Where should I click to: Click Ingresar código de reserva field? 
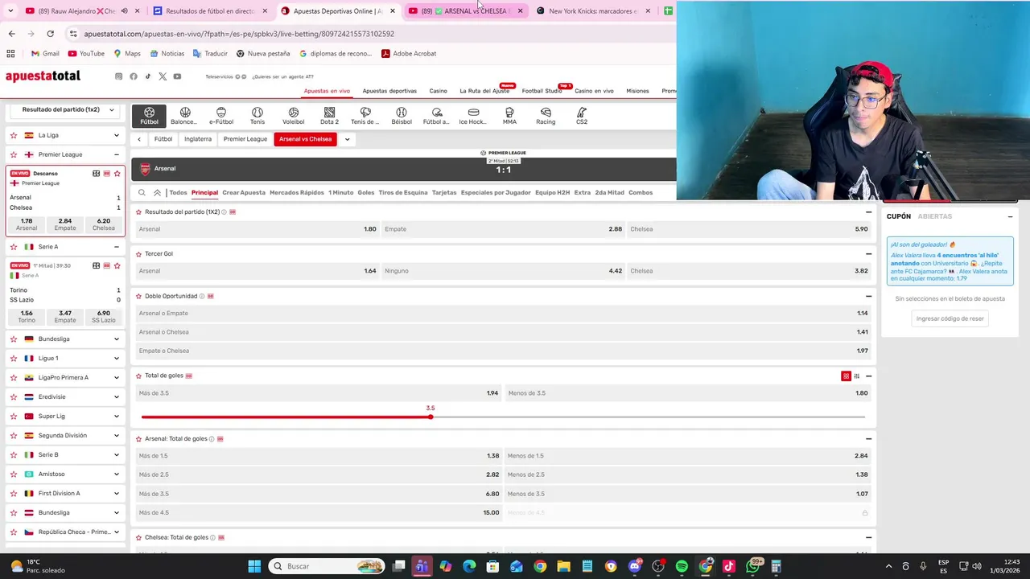[x=950, y=318]
